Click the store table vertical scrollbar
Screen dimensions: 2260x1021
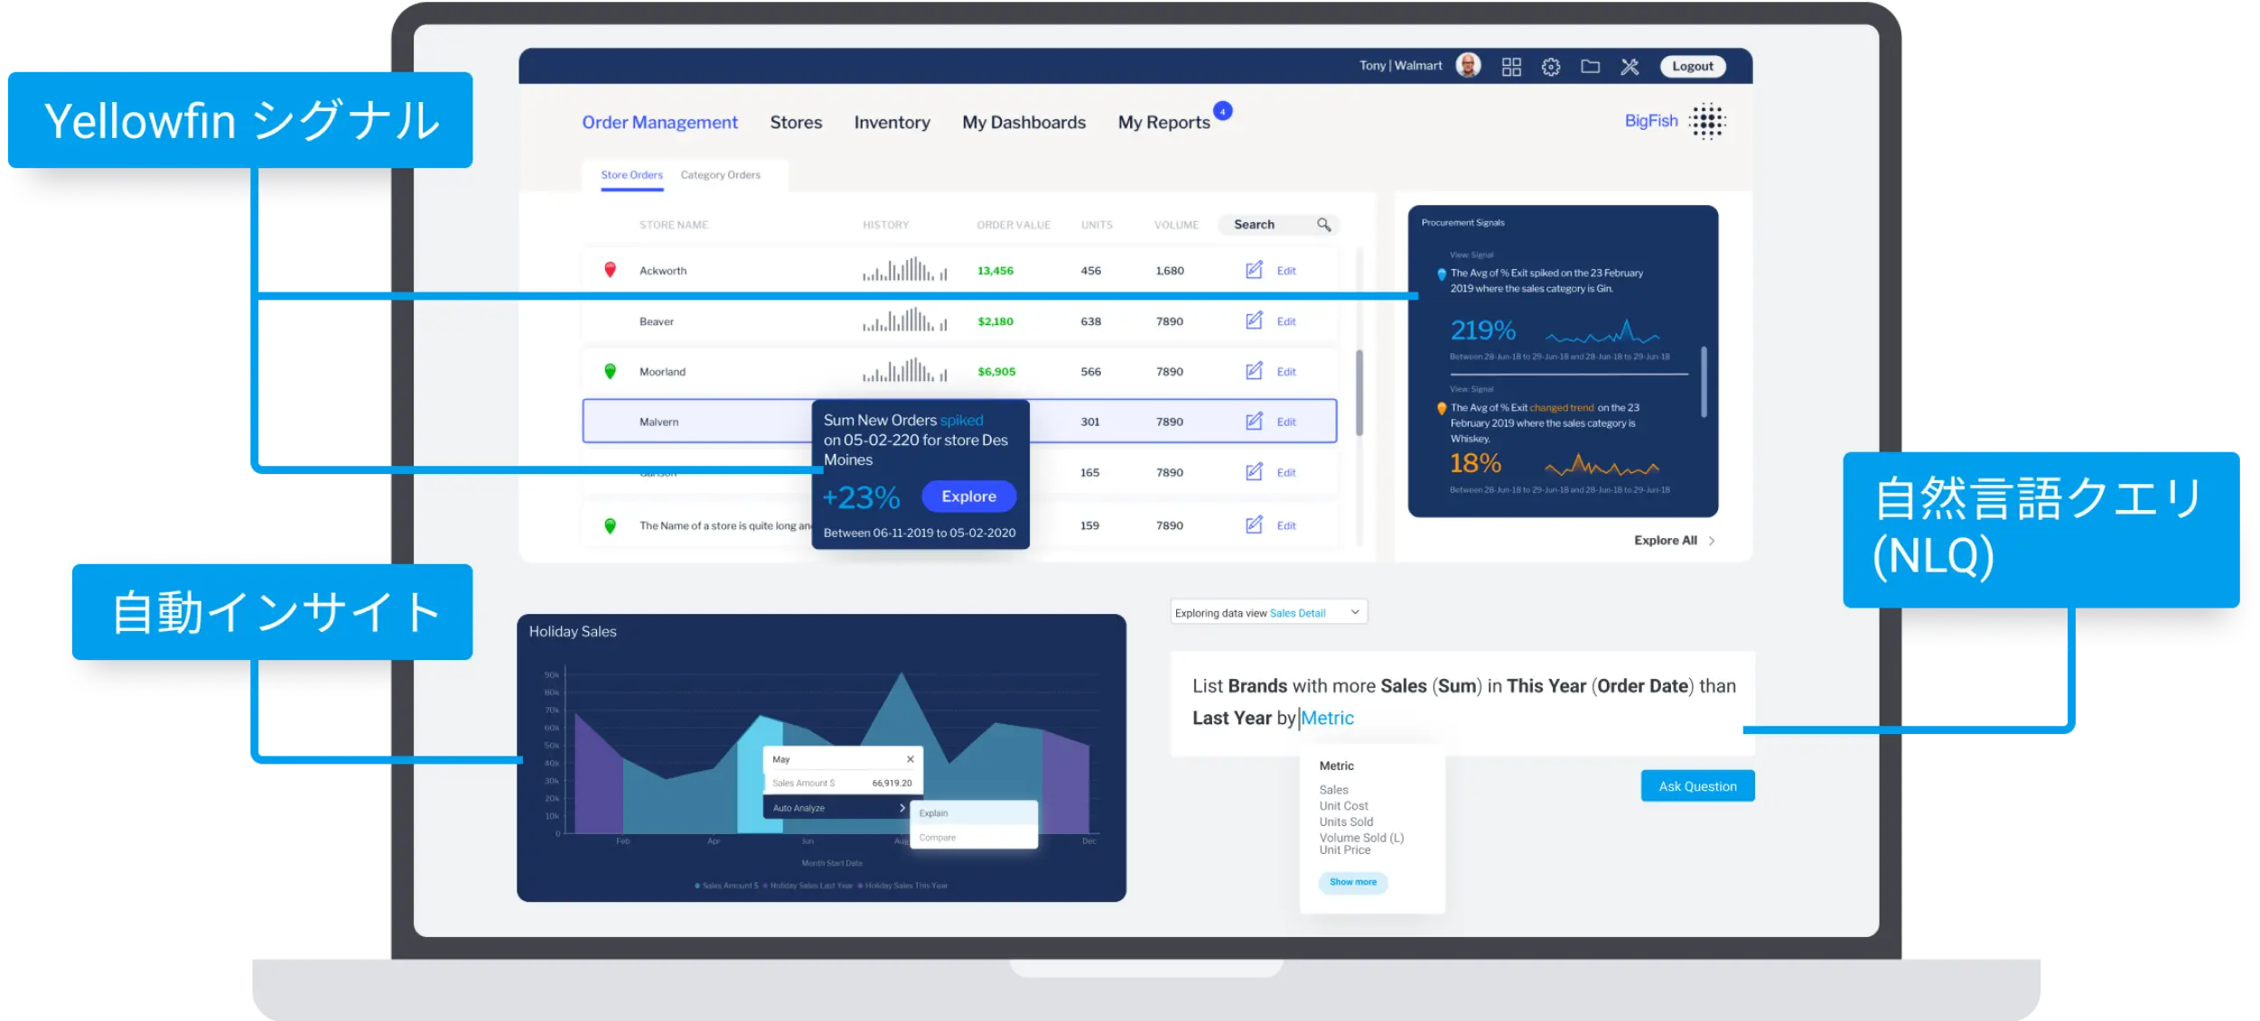point(1359,392)
